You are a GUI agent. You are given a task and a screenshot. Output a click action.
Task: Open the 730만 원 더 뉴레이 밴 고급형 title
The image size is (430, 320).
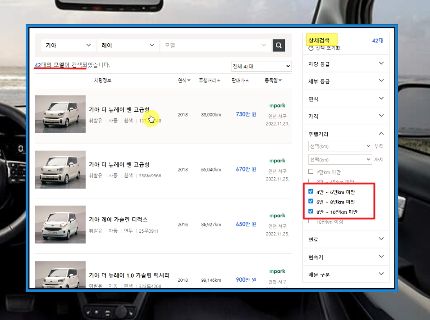click(119, 109)
